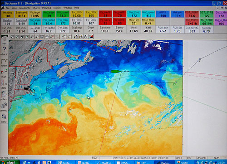Screen dimensions: 227x164
Task: Click the grey route-edit toolbar icon
Action: click(76, 37)
